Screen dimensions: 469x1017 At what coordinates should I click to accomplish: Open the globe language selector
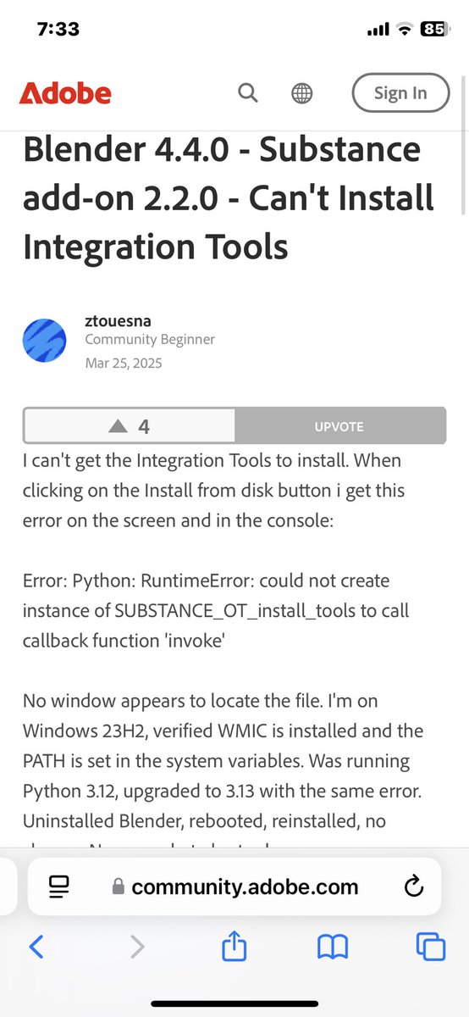(x=302, y=93)
